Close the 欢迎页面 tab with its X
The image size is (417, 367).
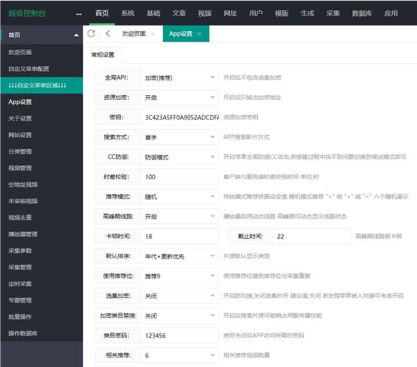coord(153,34)
